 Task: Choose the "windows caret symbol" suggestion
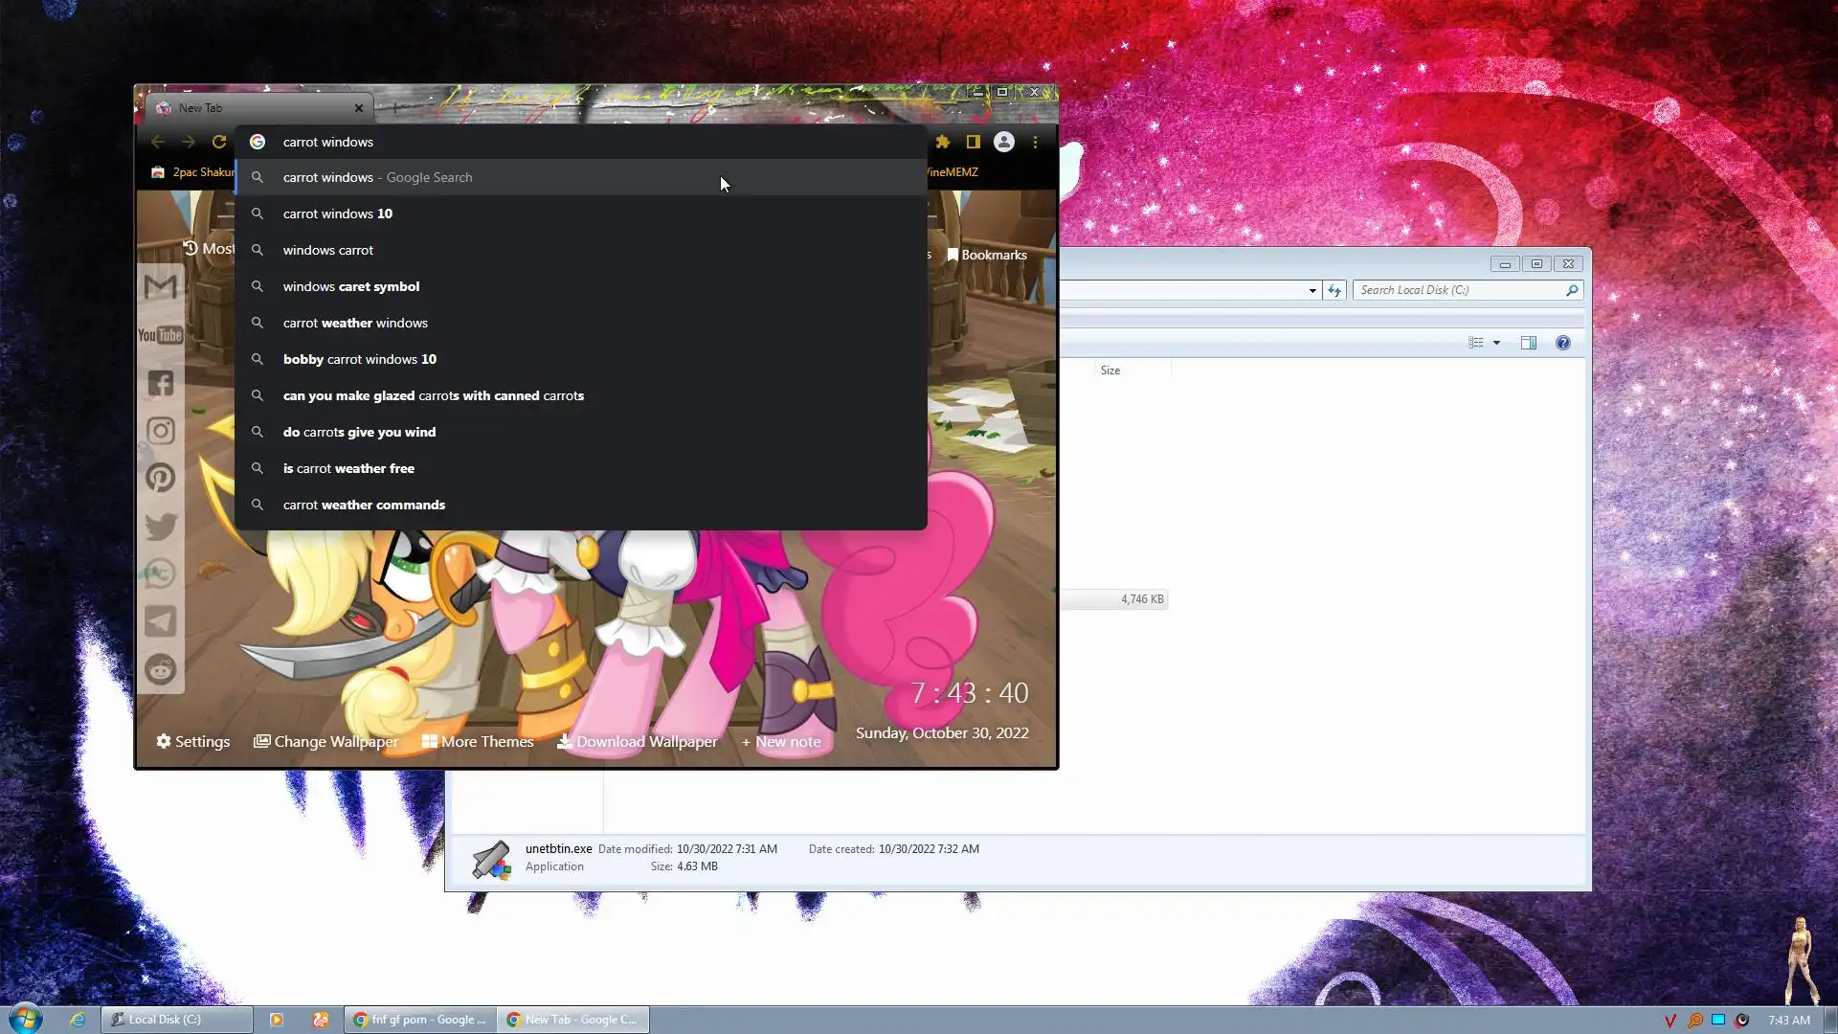tap(350, 286)
